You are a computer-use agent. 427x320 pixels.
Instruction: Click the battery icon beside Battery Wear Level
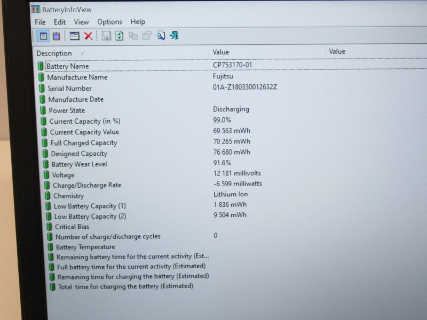point(46,164)
